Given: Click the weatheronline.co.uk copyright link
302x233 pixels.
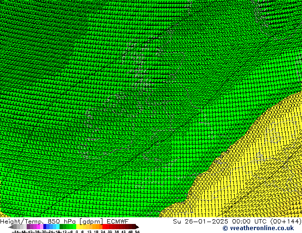Looking at the screenshot, I should click(258, 228).
